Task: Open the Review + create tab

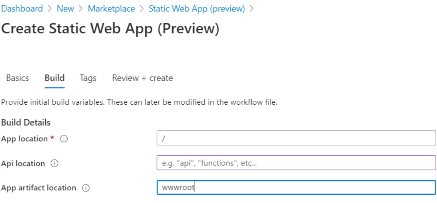Action: (x=142, y=78)
